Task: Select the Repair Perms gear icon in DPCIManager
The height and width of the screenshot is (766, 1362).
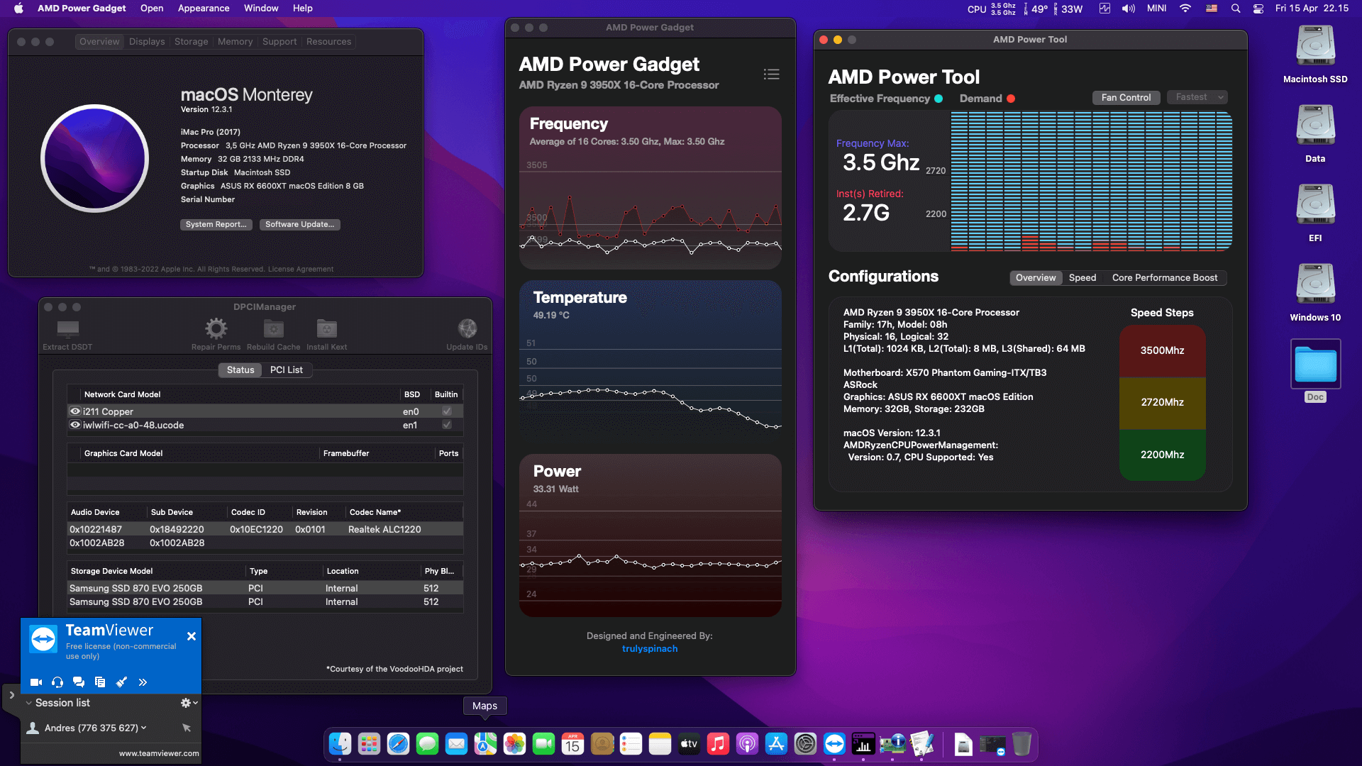Action: (x=216, y=328)
